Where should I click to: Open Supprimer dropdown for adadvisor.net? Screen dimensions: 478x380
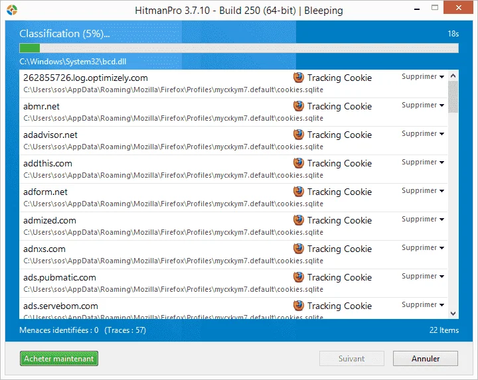(x=422, y=134)
